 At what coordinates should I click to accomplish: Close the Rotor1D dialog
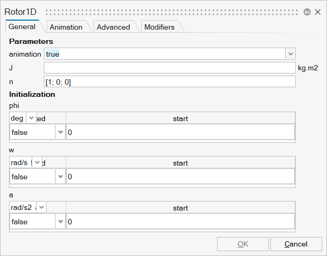point(318,12)
